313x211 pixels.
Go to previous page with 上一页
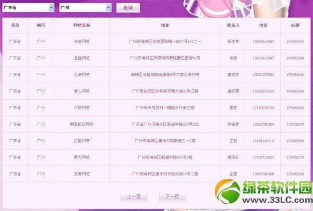point(134,196)
